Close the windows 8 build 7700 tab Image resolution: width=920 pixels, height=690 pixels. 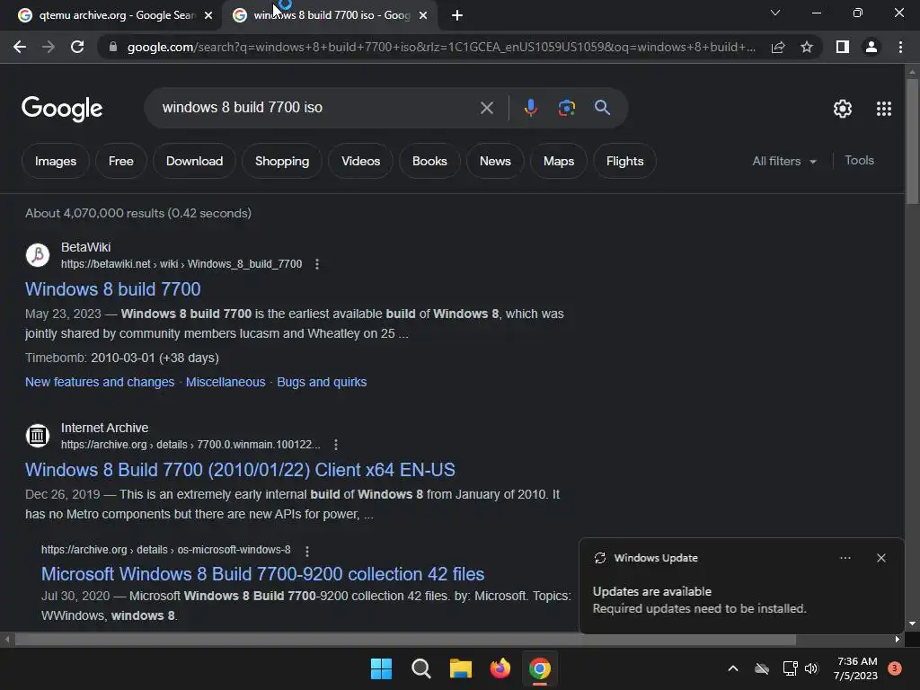[423, 16]
